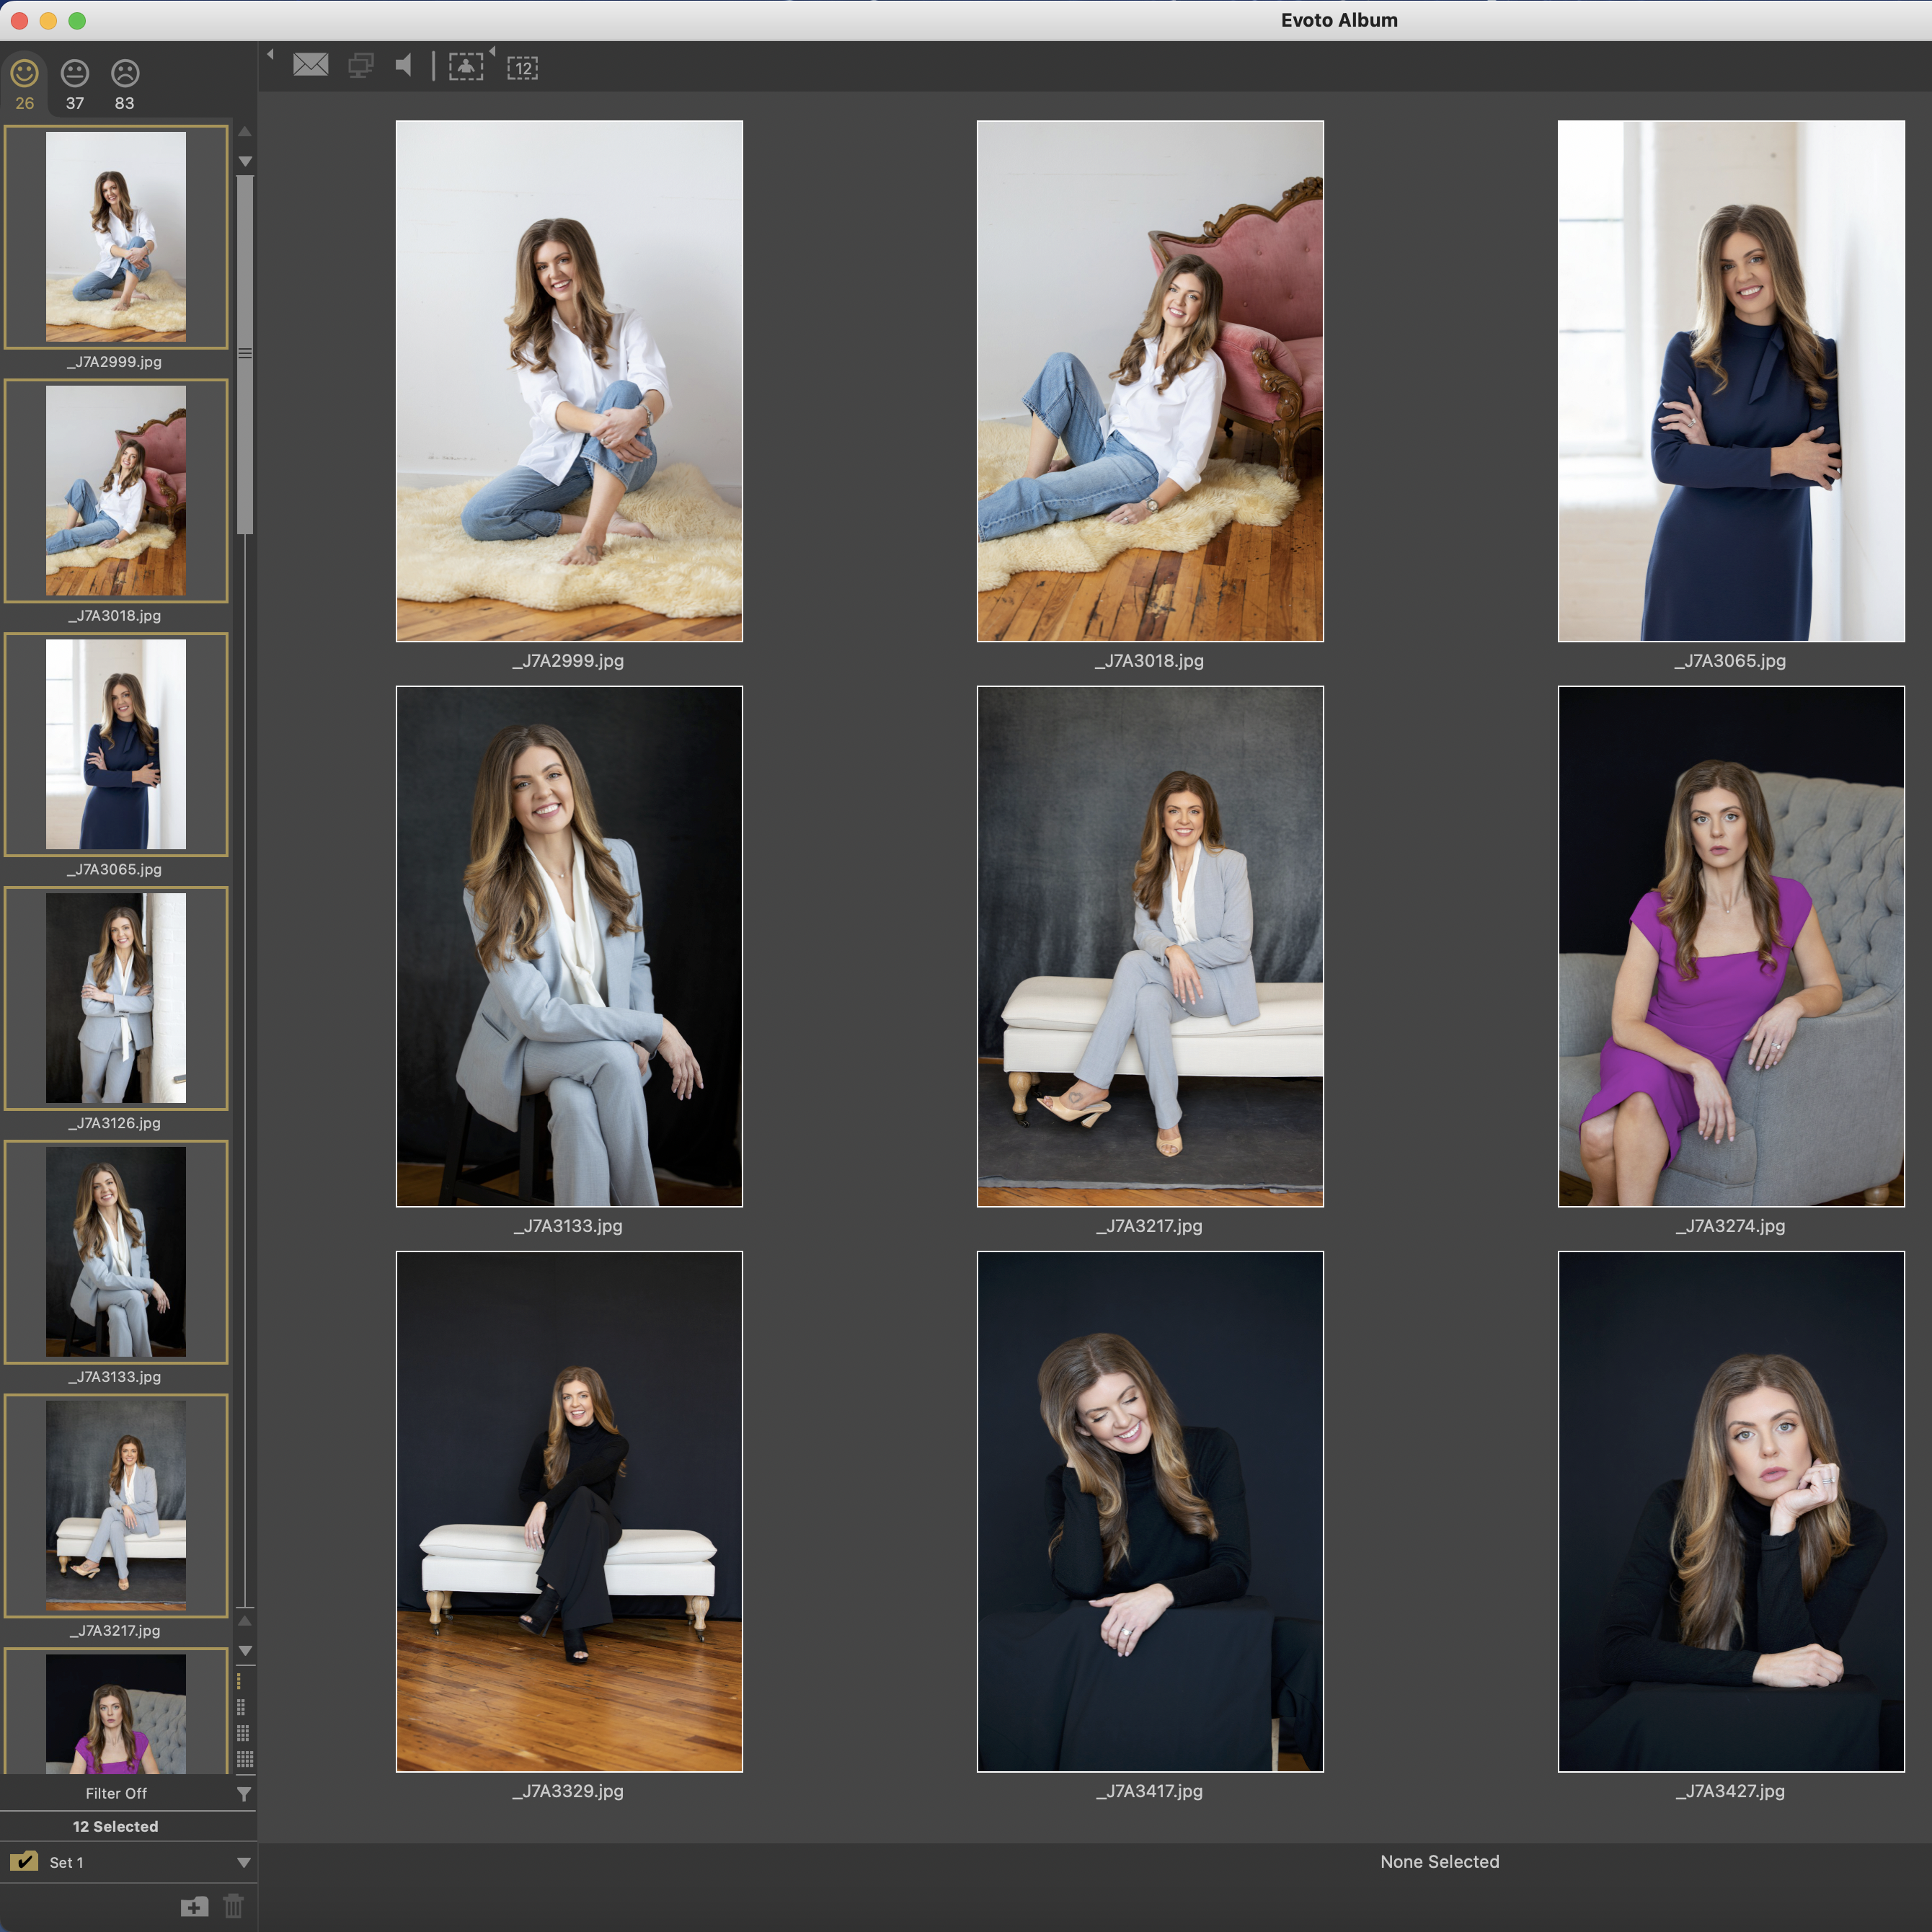Image resolution: width=1932 pixels, height=1932 pixels.
Task: Switch to the neutral face tab (37)
Action: [x=74, y=74]
